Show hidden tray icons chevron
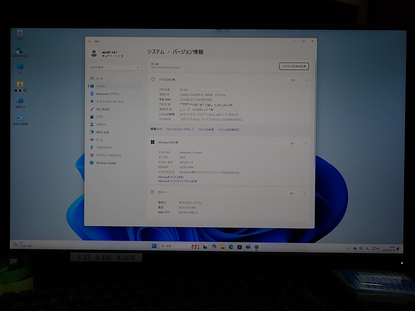The height and width of the screenshot is (311, 415). [349, 248]
